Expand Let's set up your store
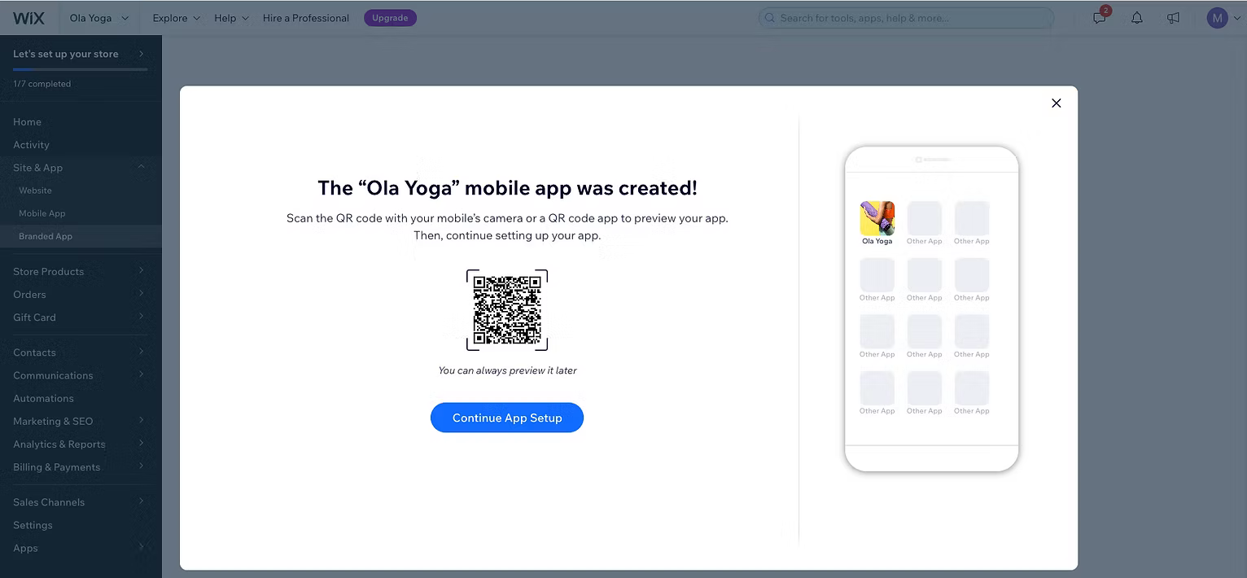1247x578 pixels. (80, 54)
